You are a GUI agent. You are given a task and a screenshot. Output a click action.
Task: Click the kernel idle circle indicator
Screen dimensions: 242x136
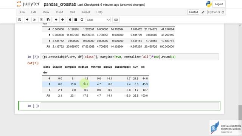click(223, 12)
